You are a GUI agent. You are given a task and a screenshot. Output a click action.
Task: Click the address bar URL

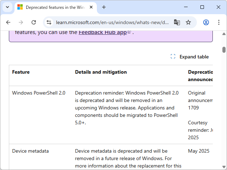tap(112, 22)
